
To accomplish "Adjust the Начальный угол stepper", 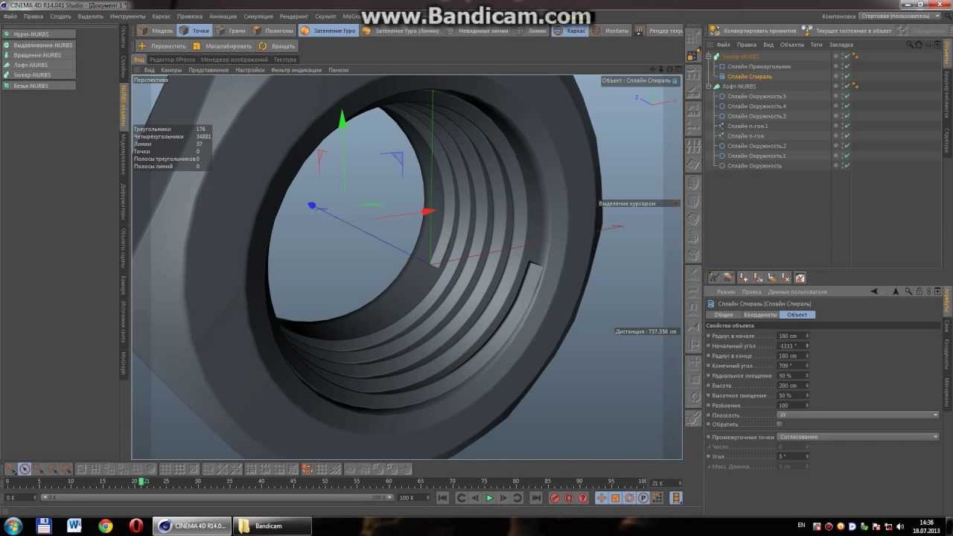I will point(807,346).
